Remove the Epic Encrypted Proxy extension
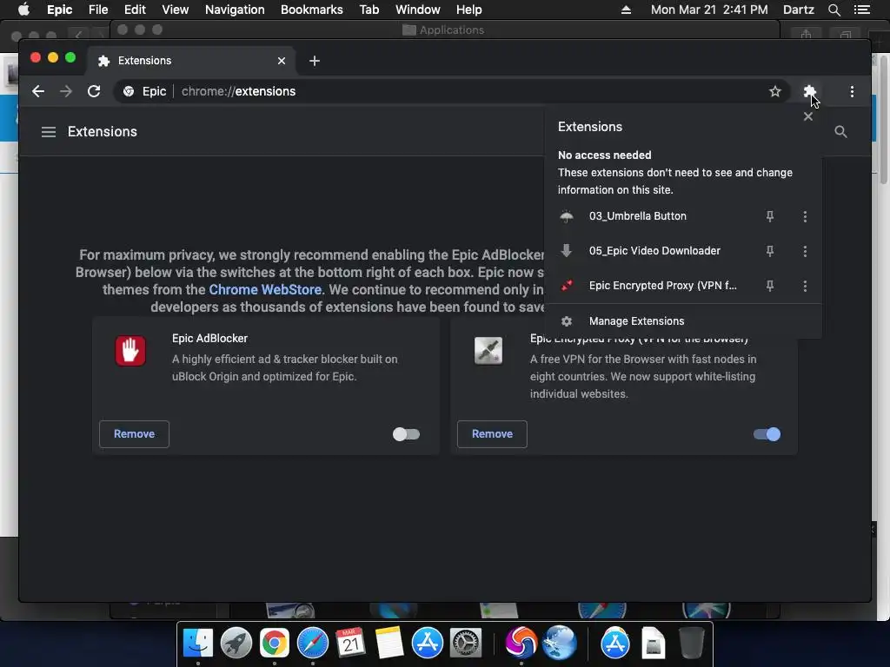The height and width of the screenshot is (667, 890). [492, 434]
